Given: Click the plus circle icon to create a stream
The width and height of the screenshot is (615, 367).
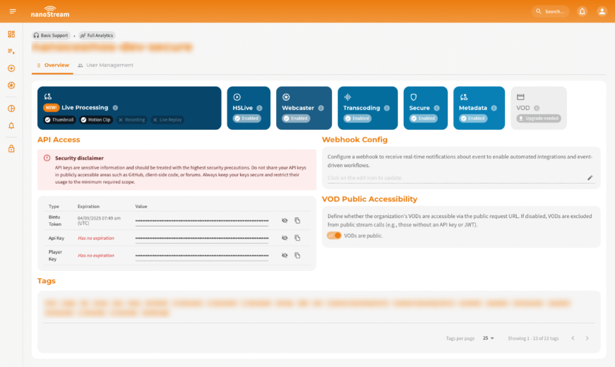Looking at the screenshot, I should tap(11, 68).
